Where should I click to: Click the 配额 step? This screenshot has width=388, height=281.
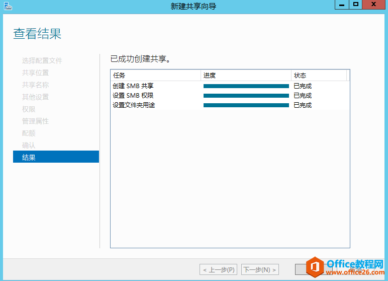[29, 133]
